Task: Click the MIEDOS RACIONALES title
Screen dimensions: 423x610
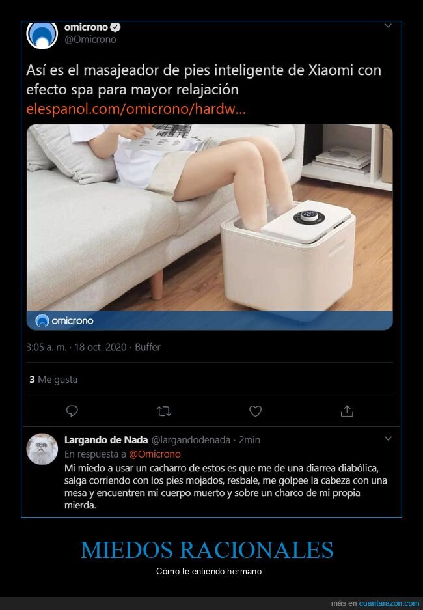Action: click(207, 549)
